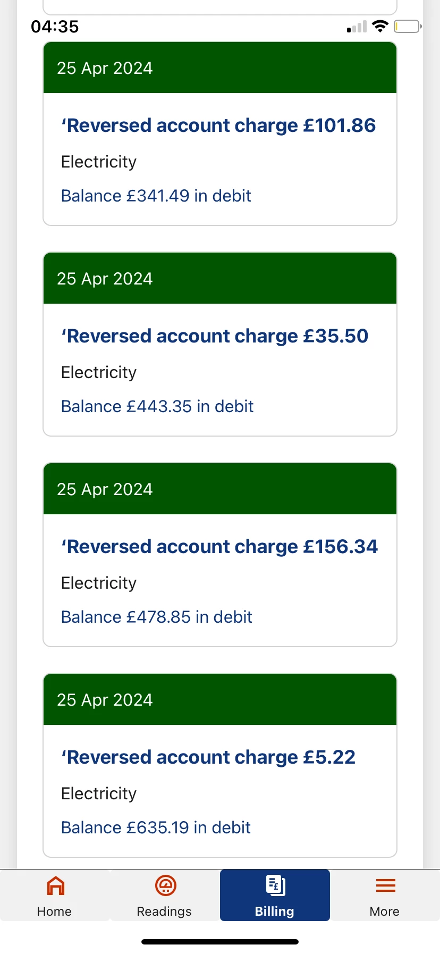The width and height of the screenshot is (440, 953).
Task: Select Balance £443.35 in debit text
Action: tap(157, 406)
